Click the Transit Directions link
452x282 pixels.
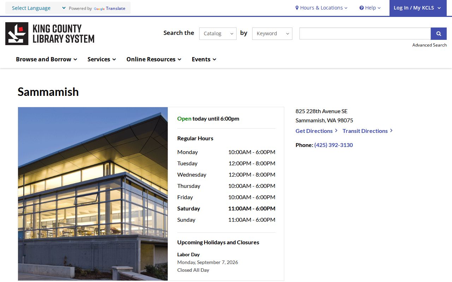click(368, 131)
